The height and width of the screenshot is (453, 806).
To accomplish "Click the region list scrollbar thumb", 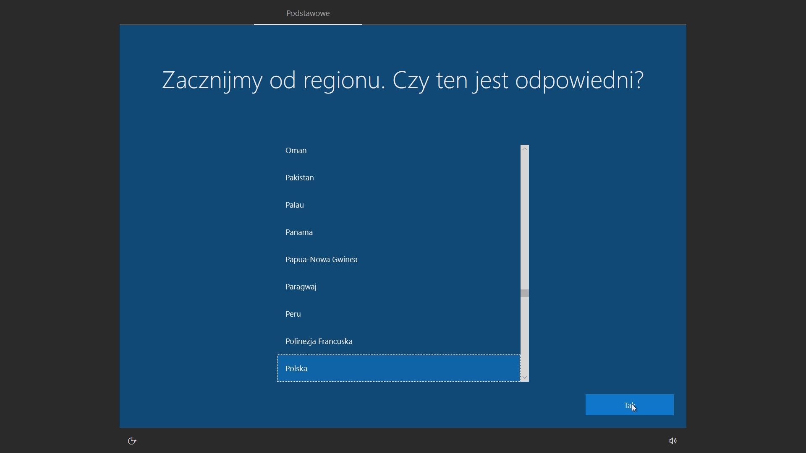I will 525,293.
